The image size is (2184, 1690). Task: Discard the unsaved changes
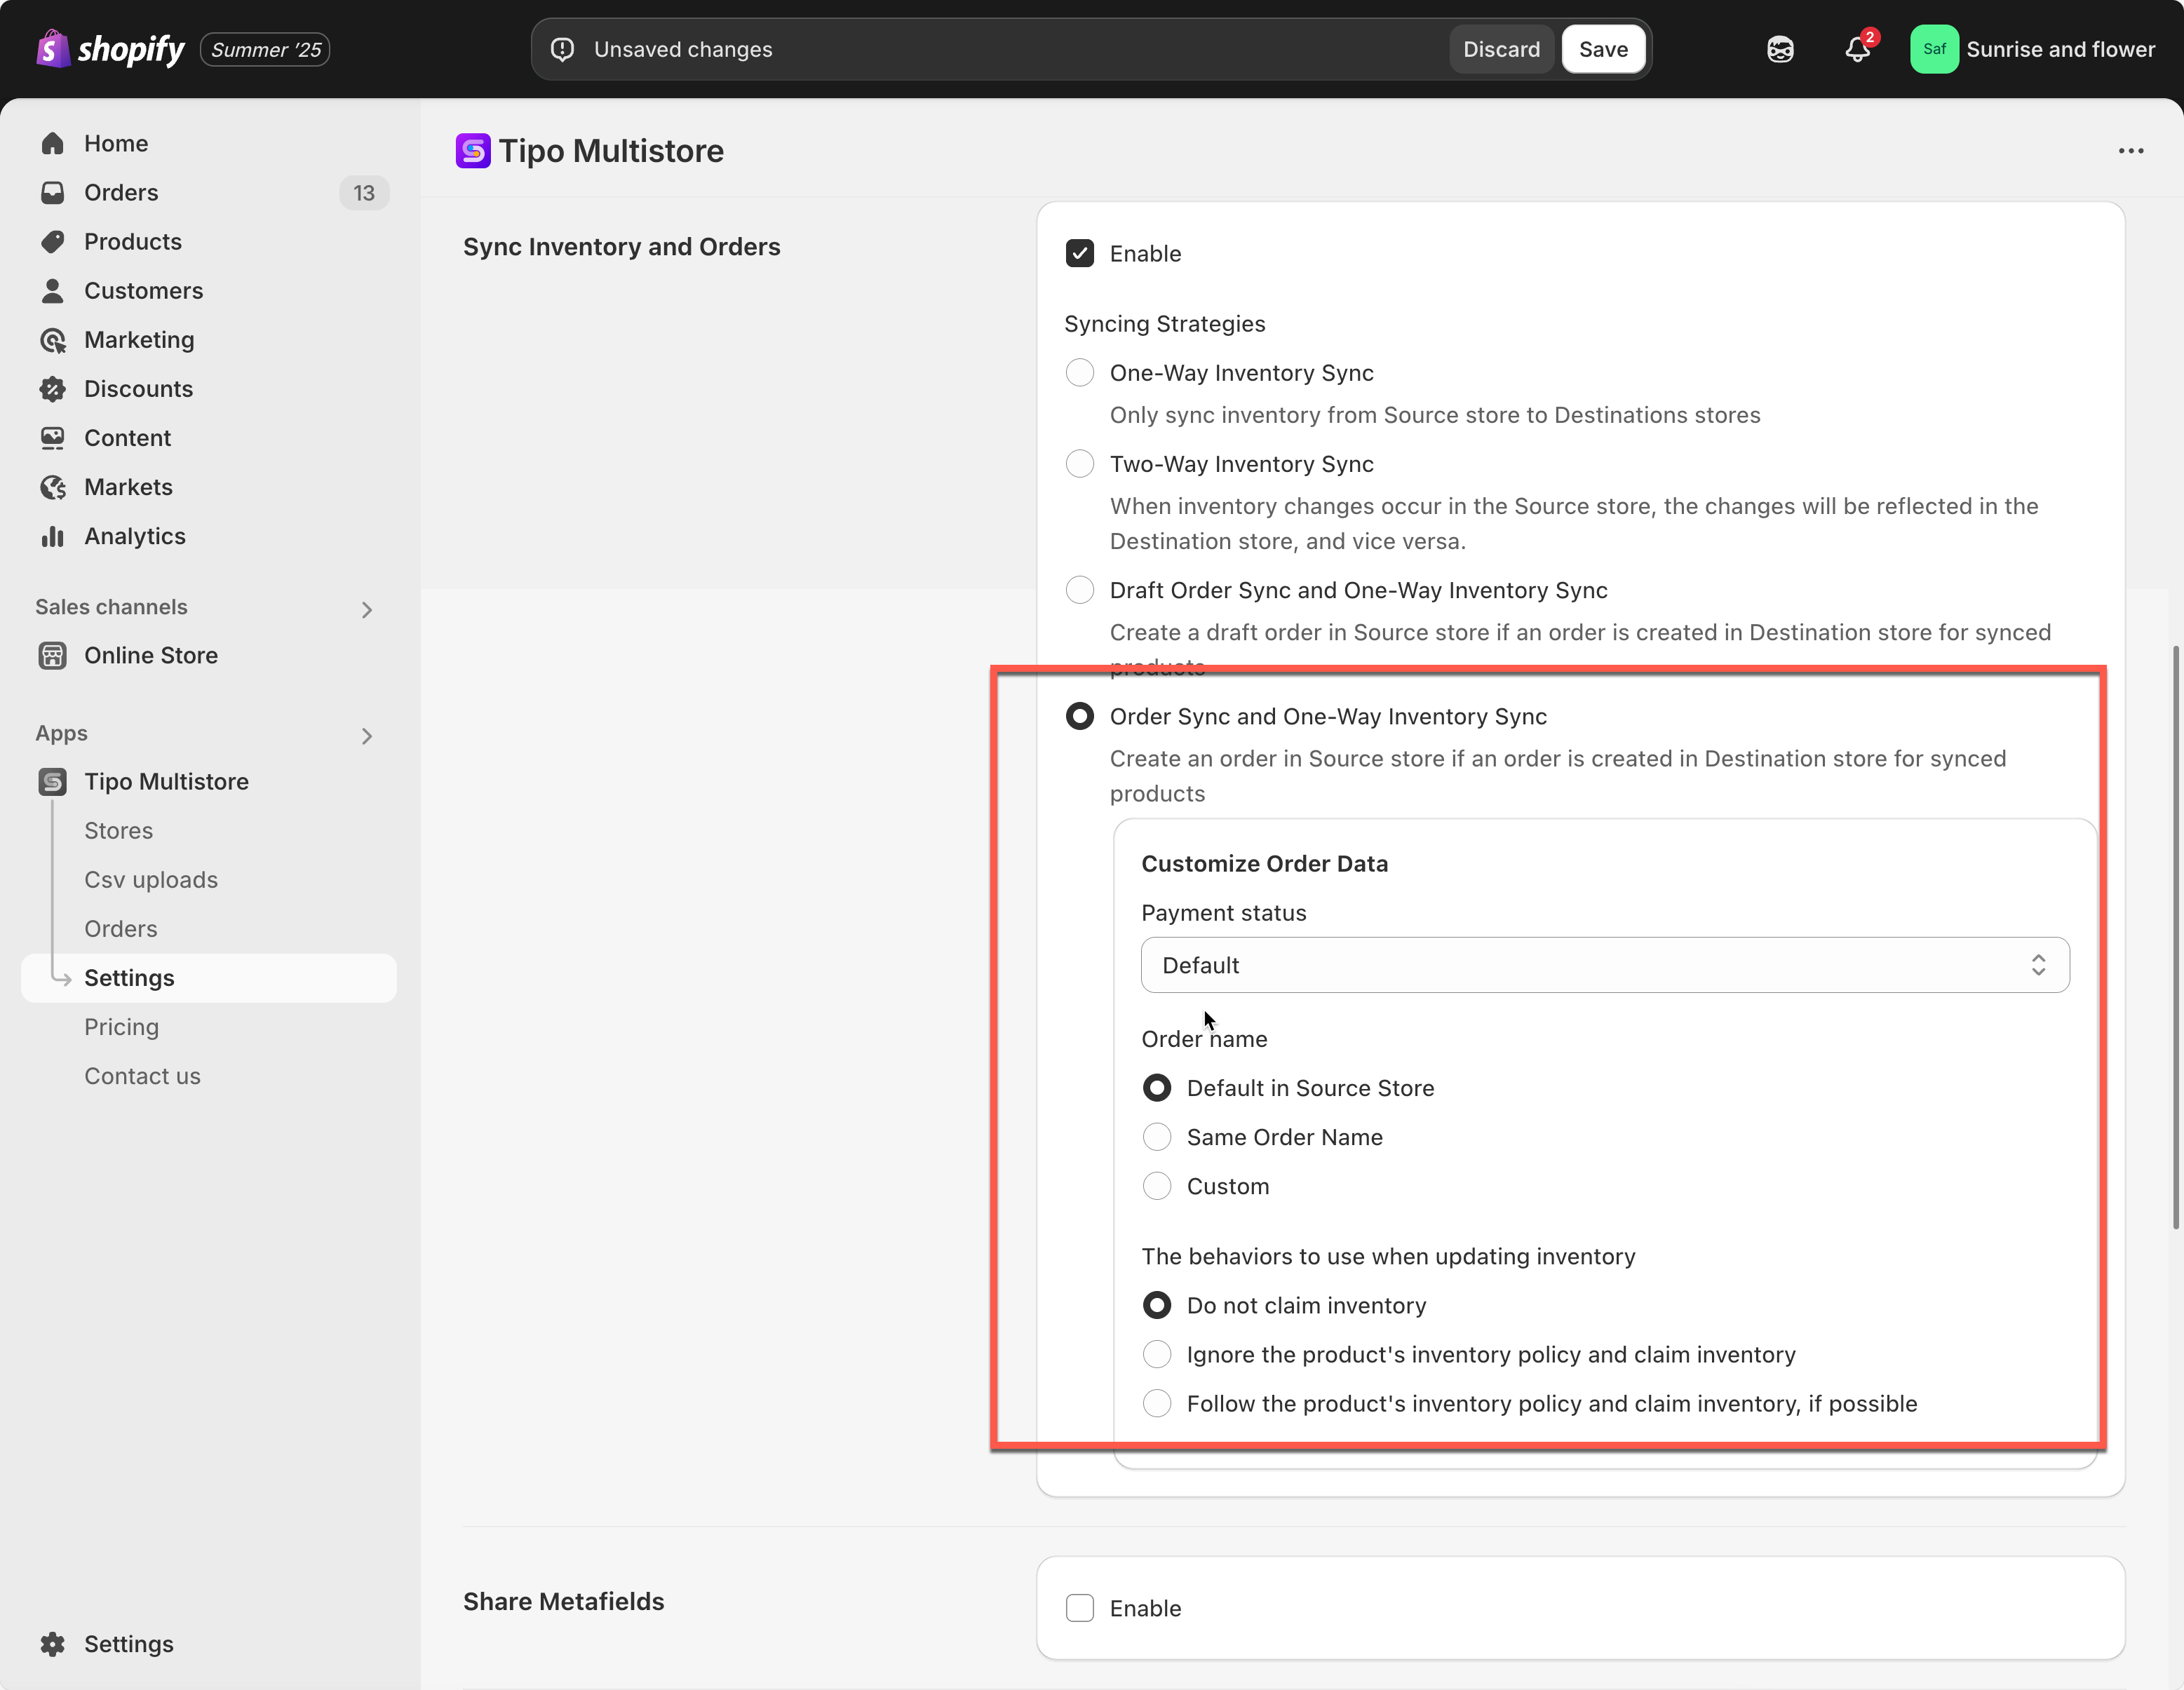(1500, 49)
